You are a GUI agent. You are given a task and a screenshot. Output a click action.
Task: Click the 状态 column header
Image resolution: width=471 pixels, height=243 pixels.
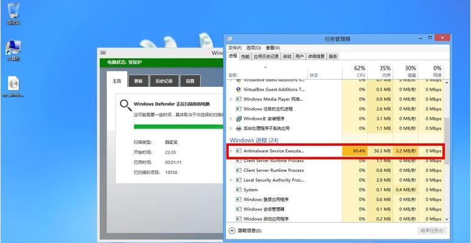click(313, 75)
